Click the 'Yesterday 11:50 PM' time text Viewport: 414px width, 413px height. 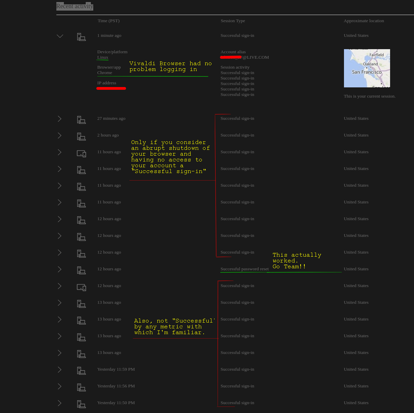pos(116,403)
